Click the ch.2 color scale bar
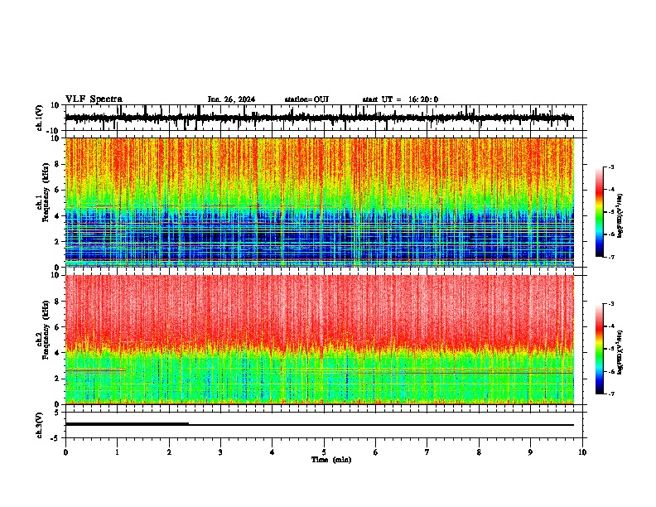The width and height of the screenshot is (656, 507). [600, 349]
